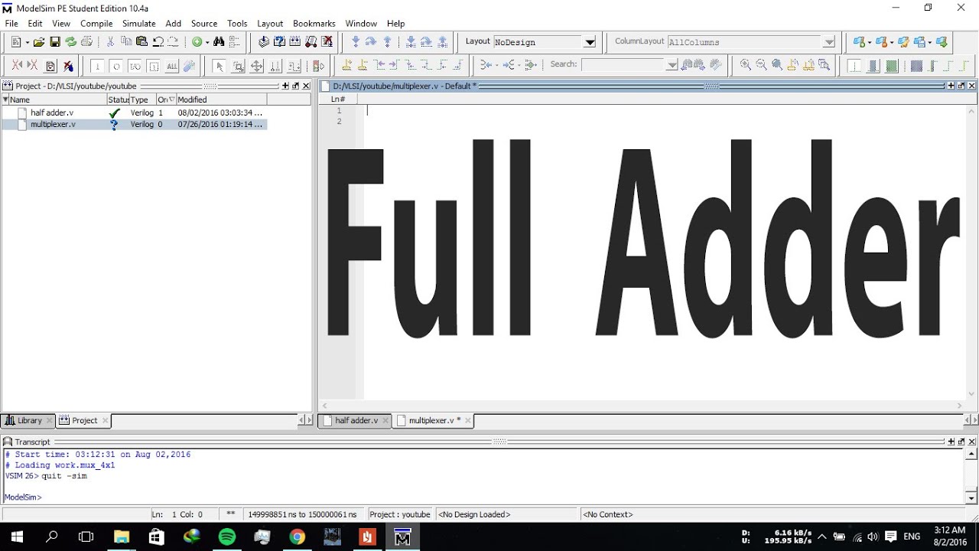The image size is (979, 551).
Task: Click the Undo arrow icon
Action: click(158, 42)
